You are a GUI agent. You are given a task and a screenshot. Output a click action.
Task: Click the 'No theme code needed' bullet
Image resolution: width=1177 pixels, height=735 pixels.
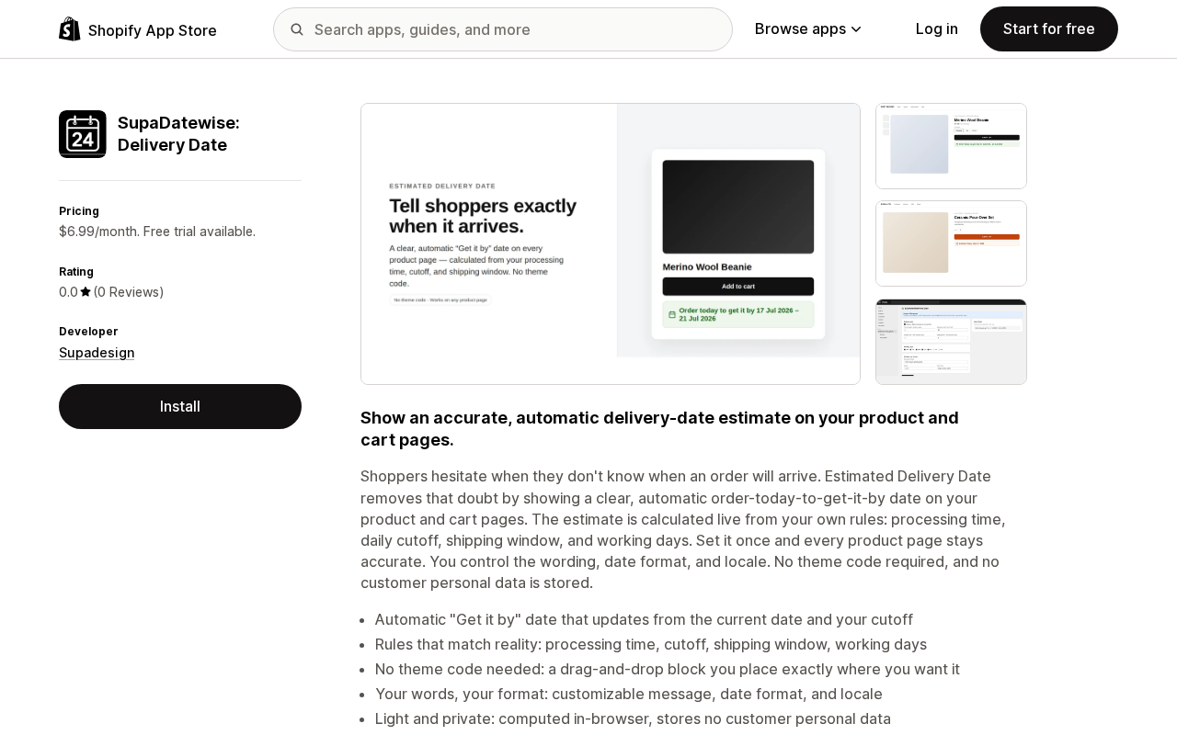click(668, 669)
